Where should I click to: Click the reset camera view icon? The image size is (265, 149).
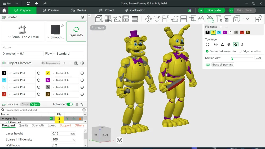click(120, 140)
